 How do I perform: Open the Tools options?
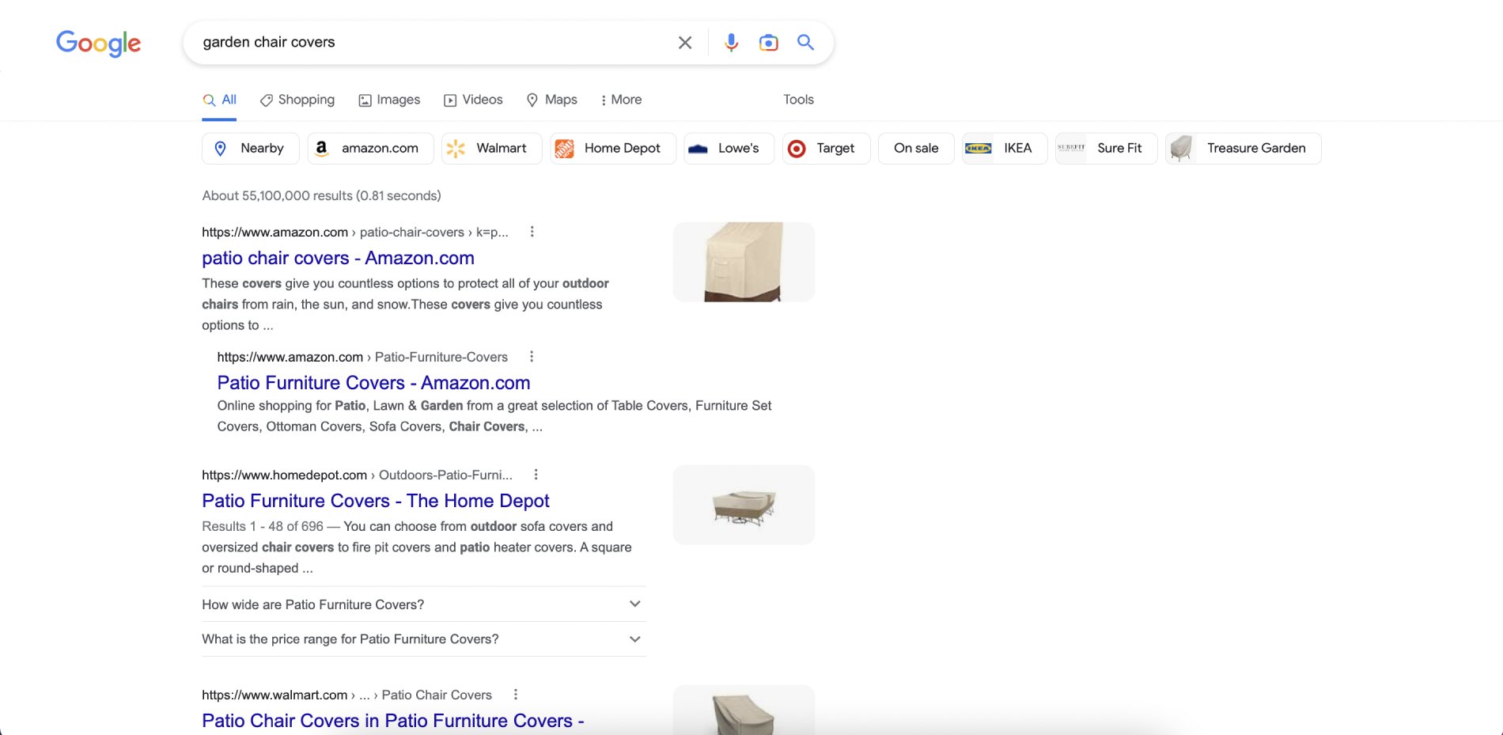pyautogui.click(x=798, y=100)
